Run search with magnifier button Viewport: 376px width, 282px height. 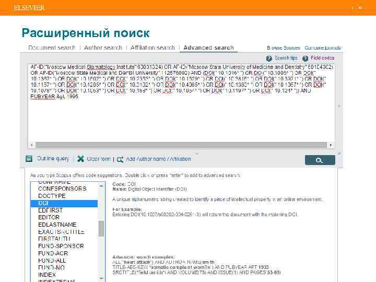[320, 160]
